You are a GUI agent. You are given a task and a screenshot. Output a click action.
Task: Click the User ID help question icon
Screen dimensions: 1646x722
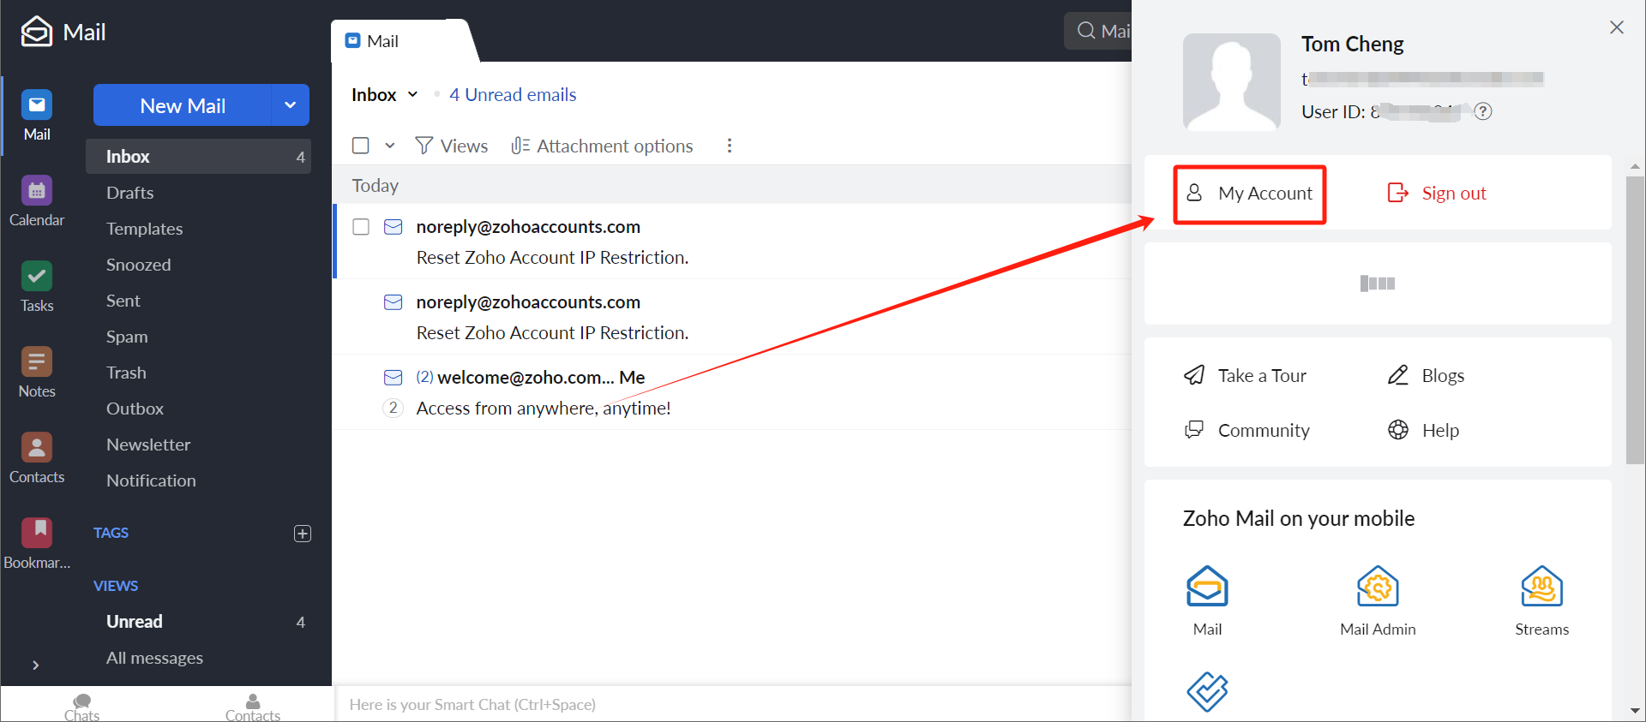coord(1483,111)
